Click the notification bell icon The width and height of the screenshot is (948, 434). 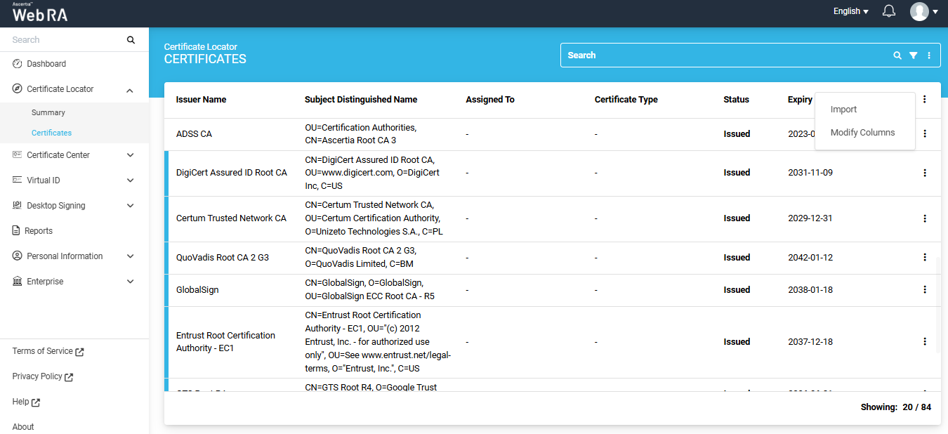click(x=889, y=11)
